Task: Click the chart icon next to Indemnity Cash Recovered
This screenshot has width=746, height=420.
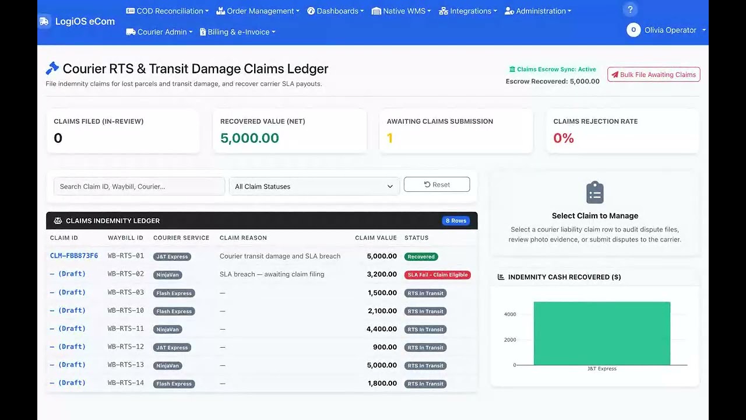Action: coord(501,277)
